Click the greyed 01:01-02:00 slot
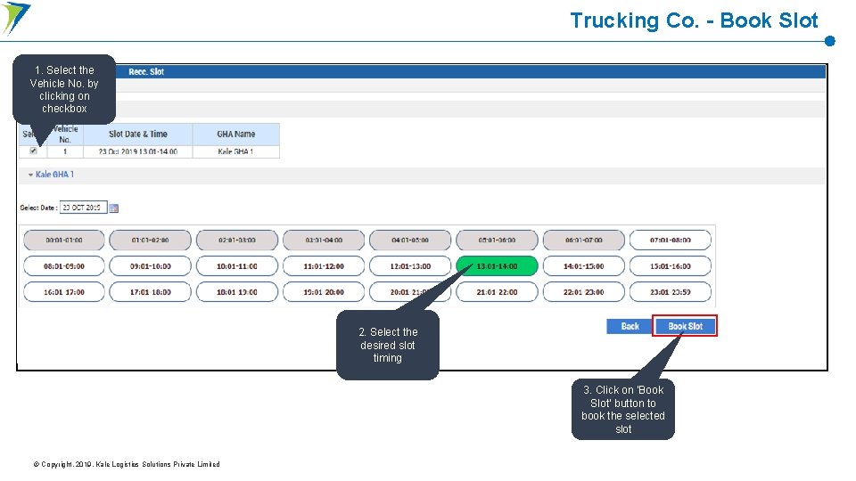The image size is (856, 481). point(150,240)
